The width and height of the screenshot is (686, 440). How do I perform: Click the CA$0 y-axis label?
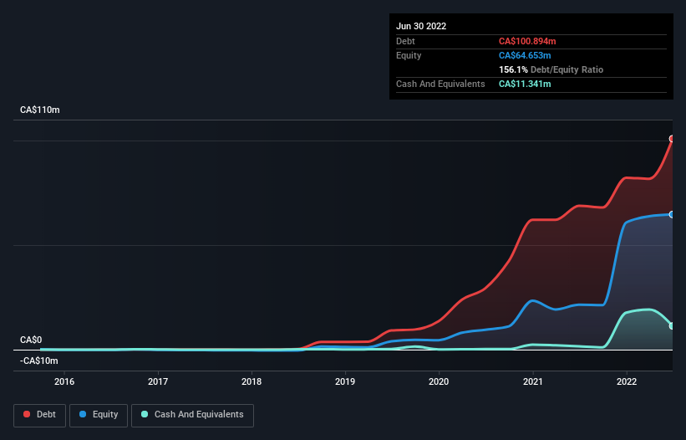(31, 340)
